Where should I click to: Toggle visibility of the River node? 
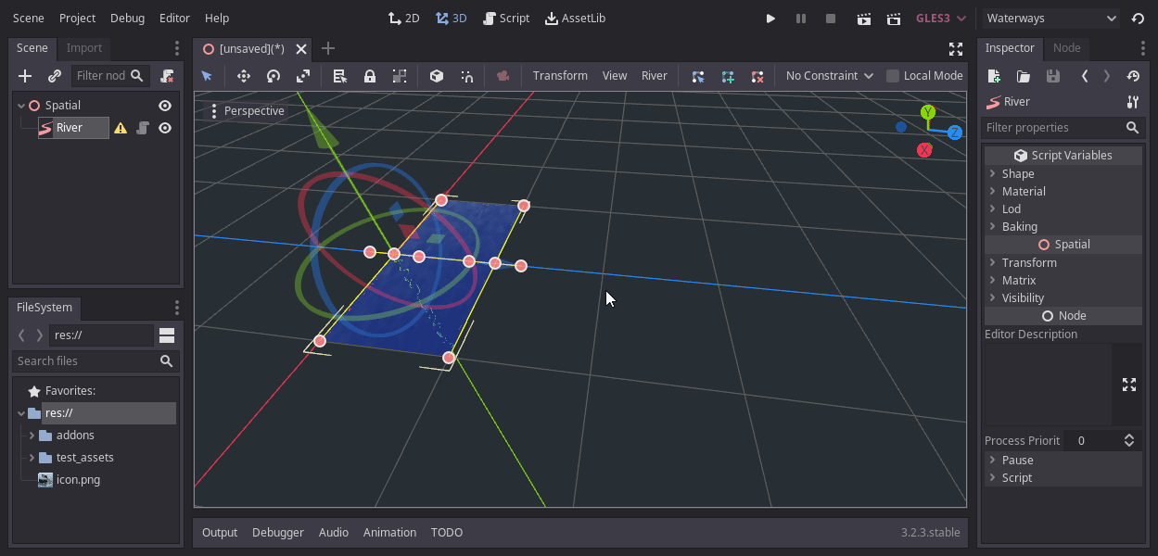165,128
